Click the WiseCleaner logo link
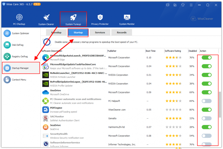 point(202,19)
